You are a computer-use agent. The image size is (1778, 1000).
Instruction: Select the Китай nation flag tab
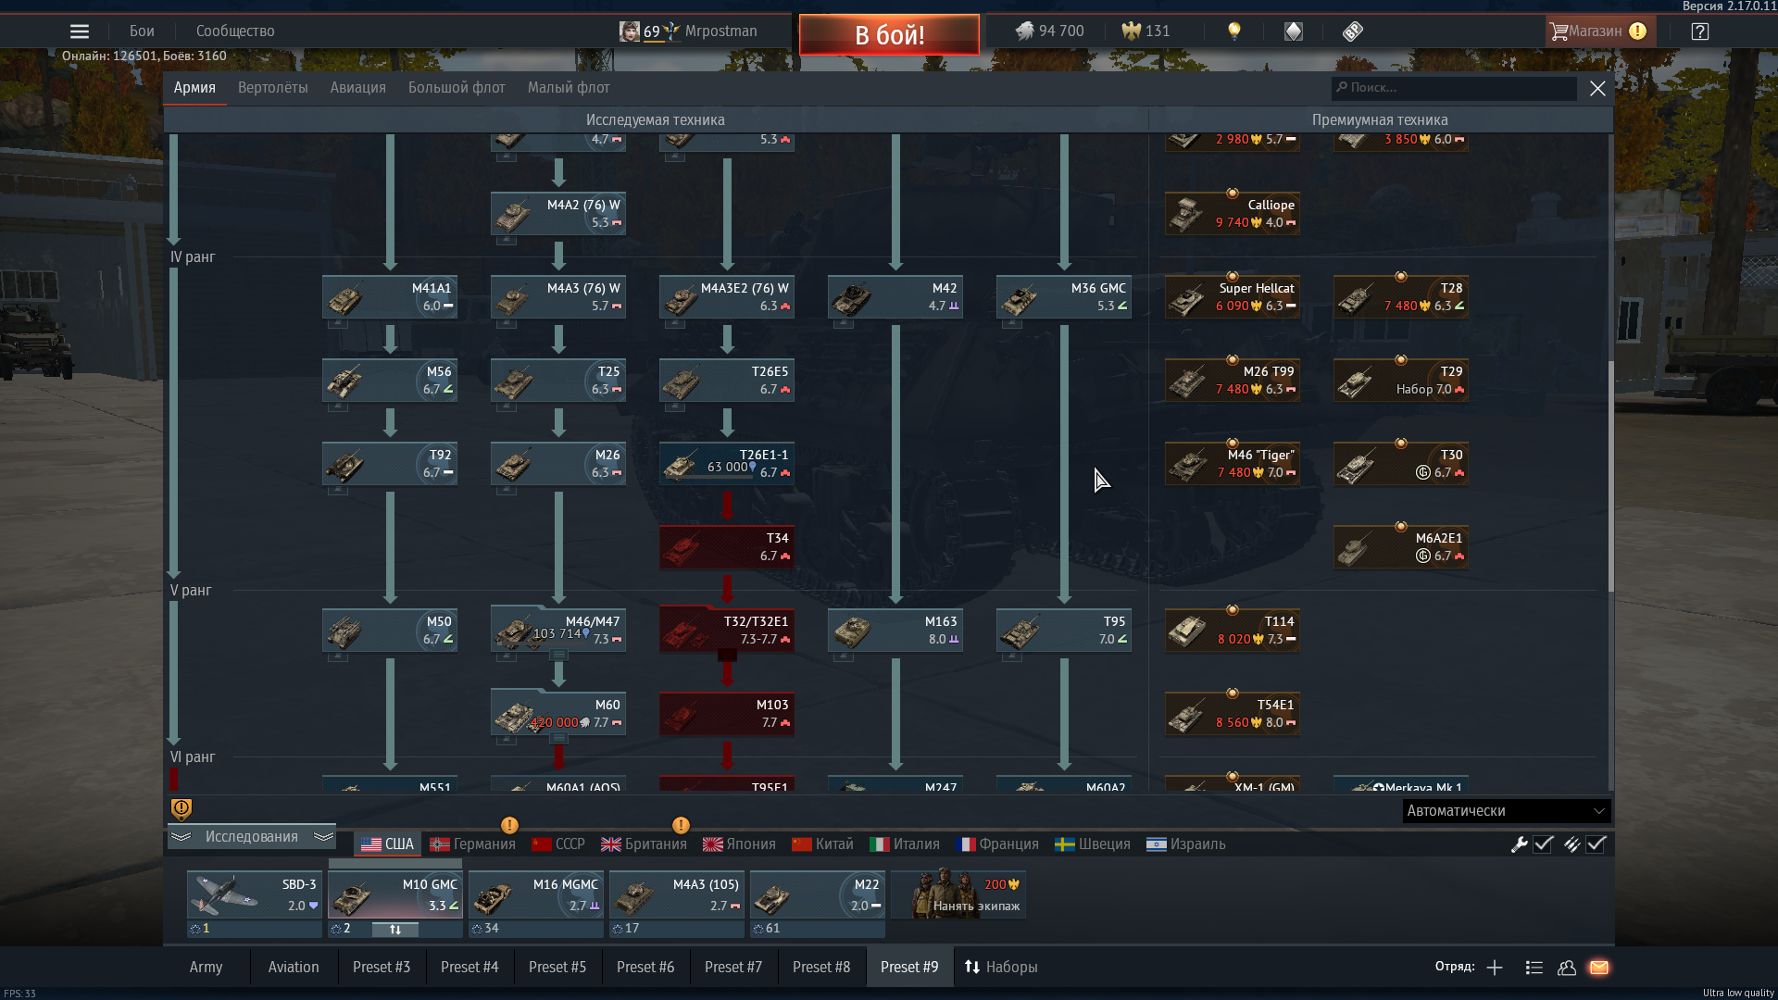coord(822,844)
